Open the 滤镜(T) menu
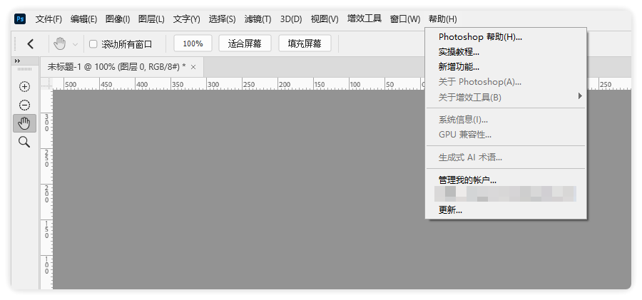642x300 pixels. [258, 19]
